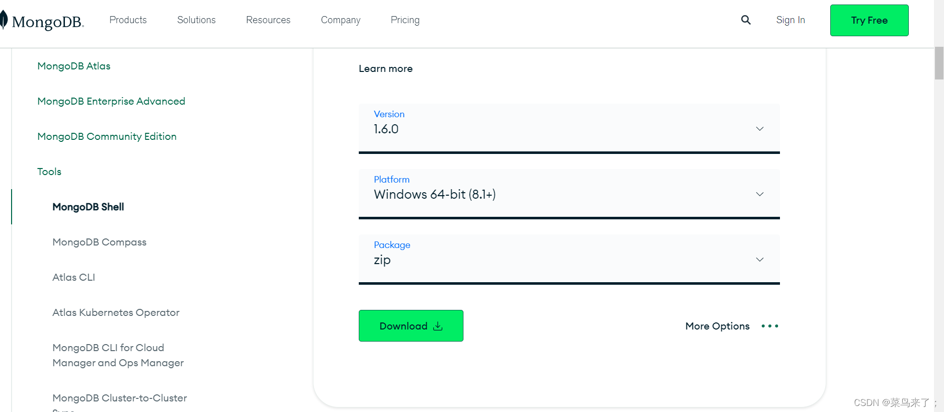Click the green Download button
The image size is (944, 412).
click(411, 326)
